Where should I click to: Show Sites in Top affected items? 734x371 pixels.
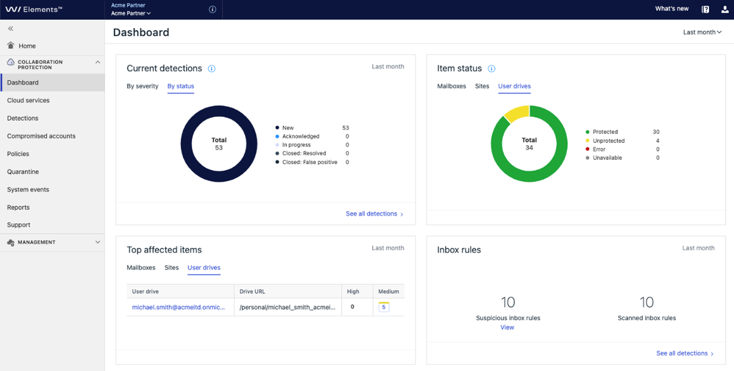click(x=171, y=268)
